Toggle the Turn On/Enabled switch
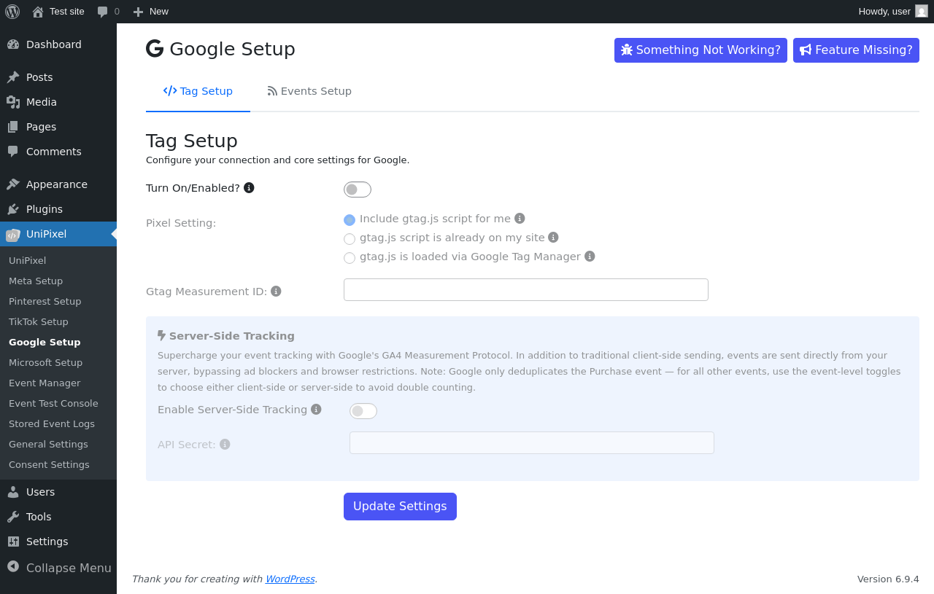Image resolution: width=934 pixels, height=594 pixels. coord(358,189)
